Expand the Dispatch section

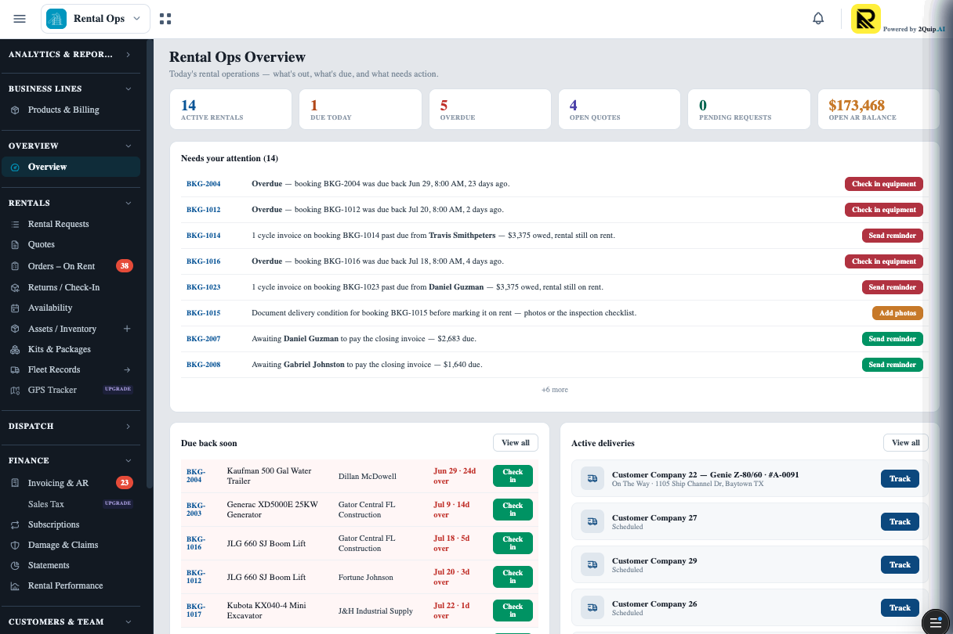pyautogui.click(x=71, y=427)
